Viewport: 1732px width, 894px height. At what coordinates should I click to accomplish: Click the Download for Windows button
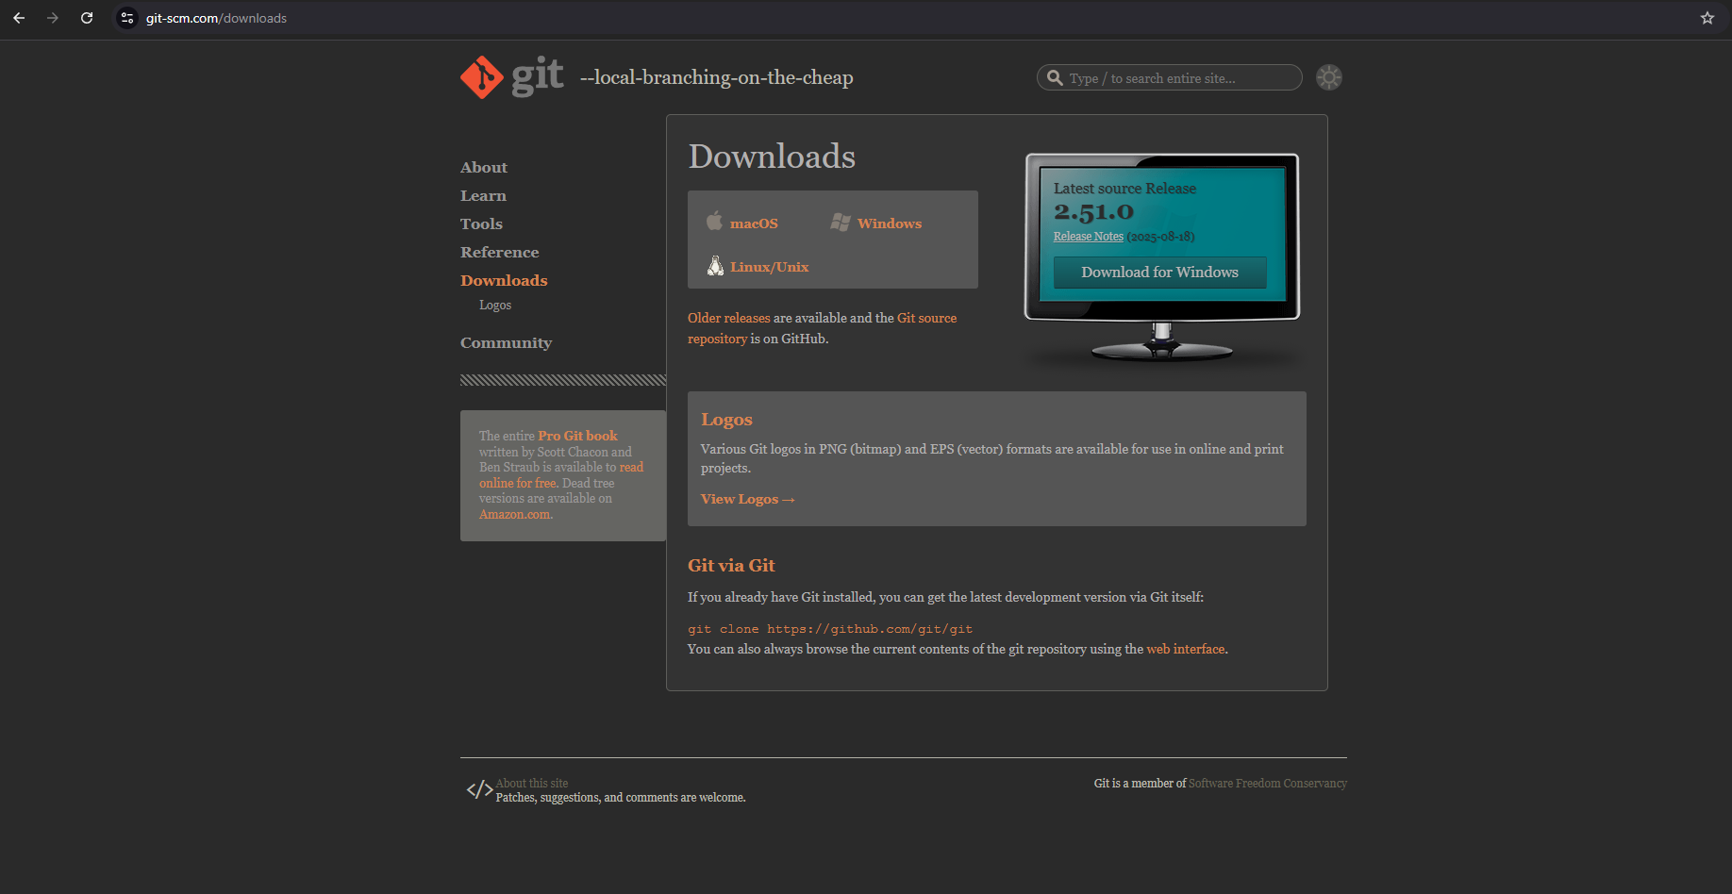[1159, 272]
